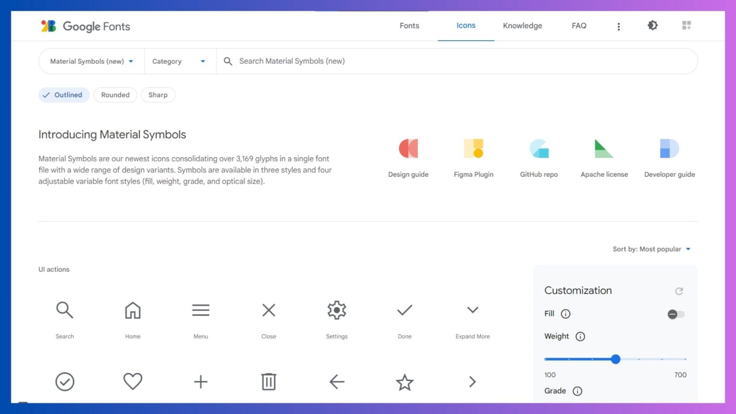This screenshot has width=736, height=414.
Task: Select the Search icon in UI actions
Action: [x=65, y=310]
